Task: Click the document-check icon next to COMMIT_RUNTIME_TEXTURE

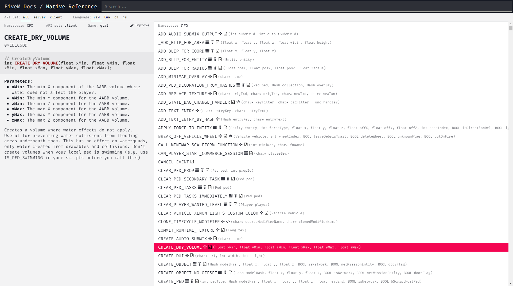Action: point(223,230)
